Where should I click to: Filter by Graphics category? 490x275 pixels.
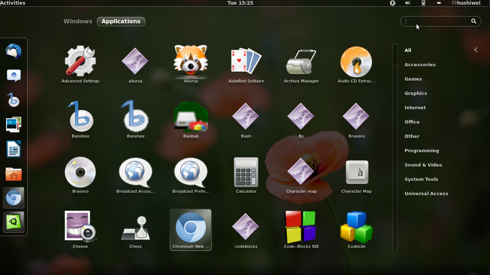[416, 93]
